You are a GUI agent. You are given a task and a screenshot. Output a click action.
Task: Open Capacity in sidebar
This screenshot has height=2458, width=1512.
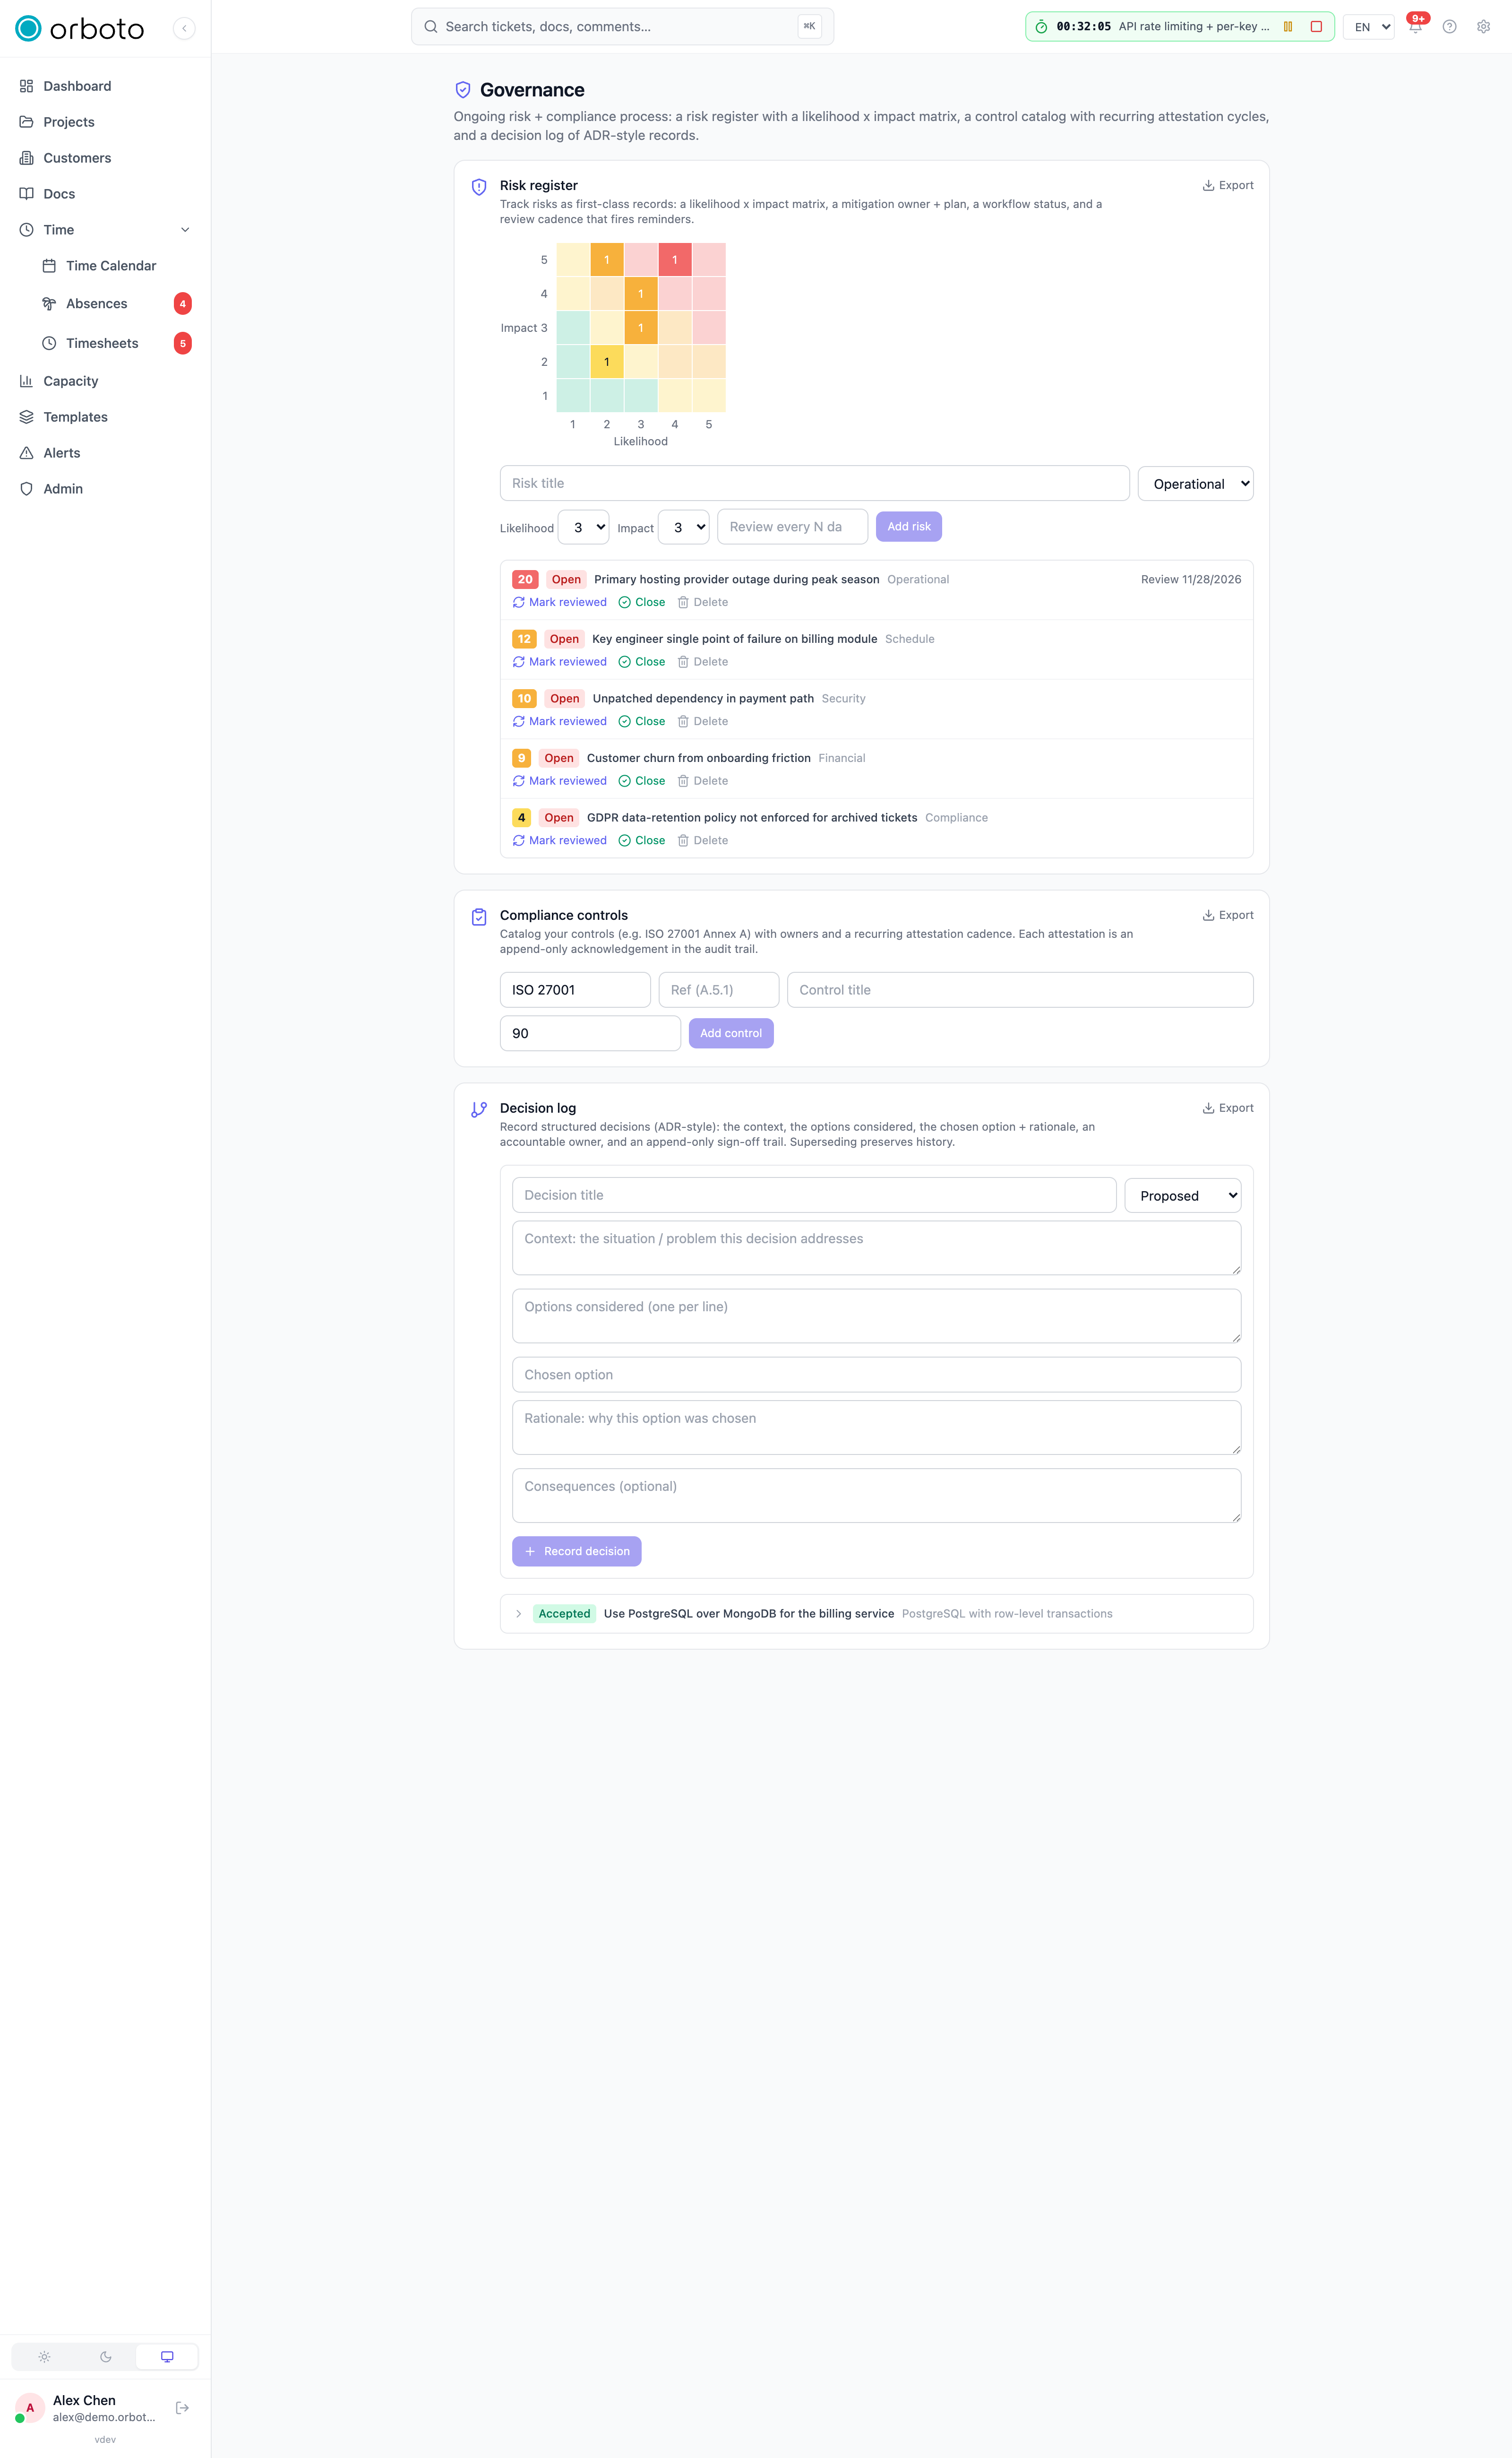pos(105,381)
